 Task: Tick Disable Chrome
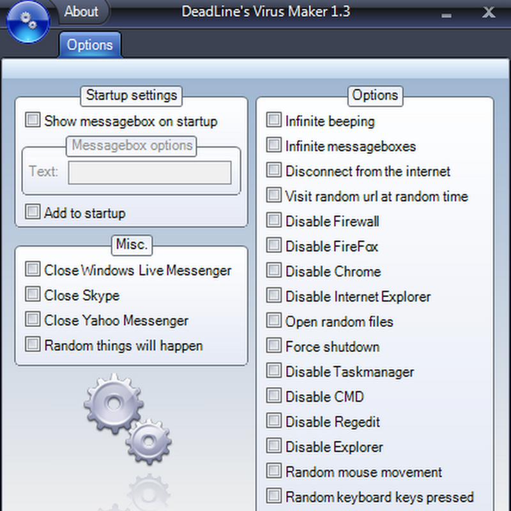(x=274, y=270)
